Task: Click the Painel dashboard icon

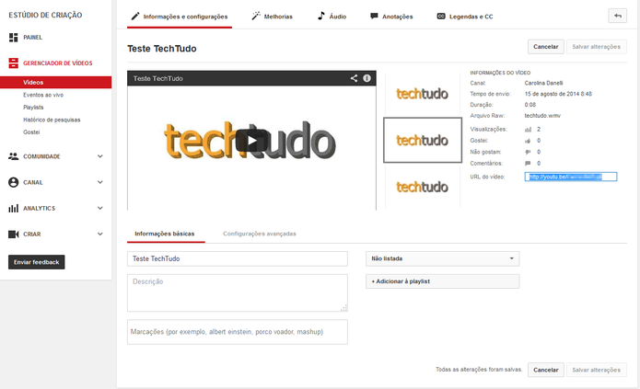Action: tap(14, 38)
